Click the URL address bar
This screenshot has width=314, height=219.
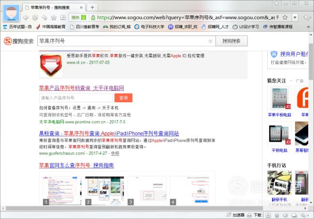(x=186, y=17)
